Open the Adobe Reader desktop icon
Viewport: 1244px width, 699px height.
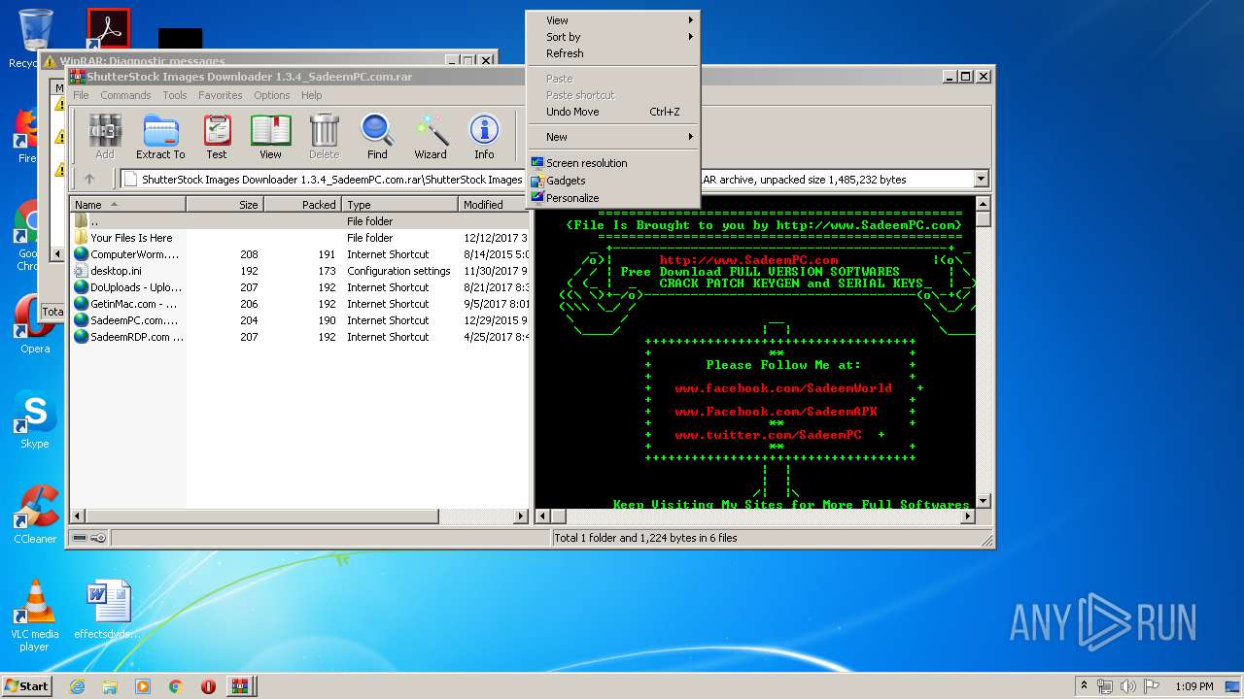108,30
